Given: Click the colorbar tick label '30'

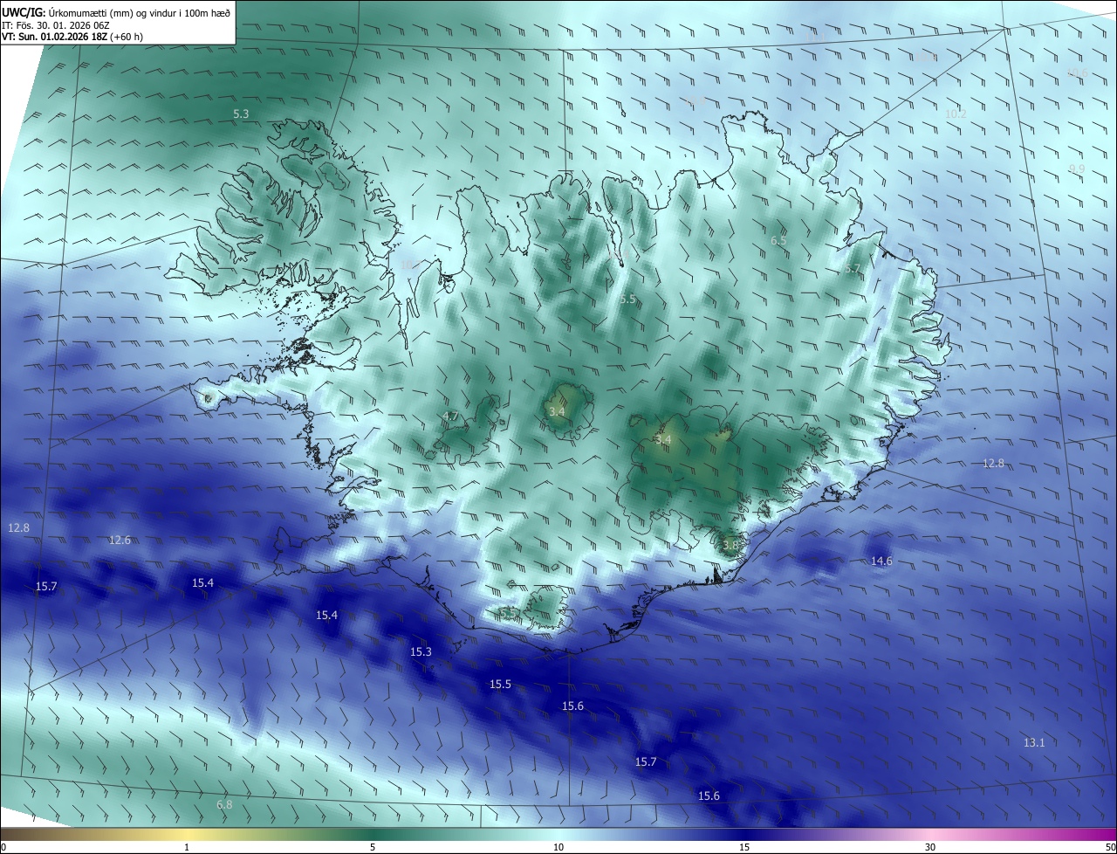Looking at the screenshot, I should coord(930,847).
